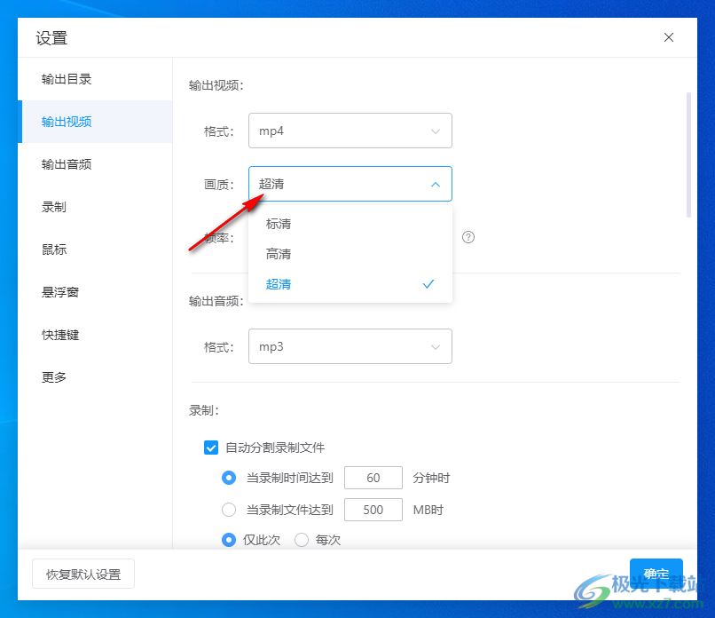Image resolution: width=715 pixels, height=618 pixels.
Task: Pick 超清 in the quality dropdown list
Action: click(x=350, y=284)
